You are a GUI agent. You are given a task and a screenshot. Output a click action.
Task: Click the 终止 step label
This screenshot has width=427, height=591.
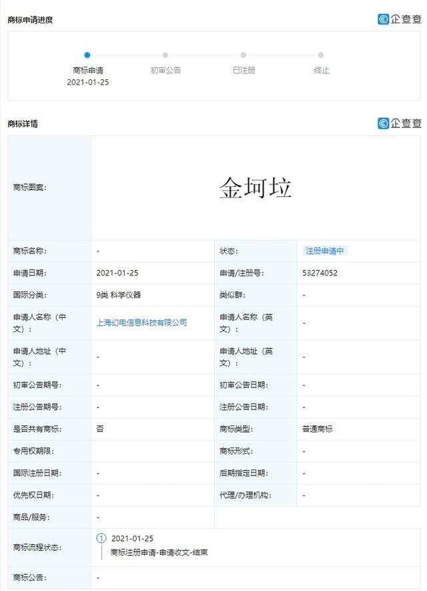point(322,70)
